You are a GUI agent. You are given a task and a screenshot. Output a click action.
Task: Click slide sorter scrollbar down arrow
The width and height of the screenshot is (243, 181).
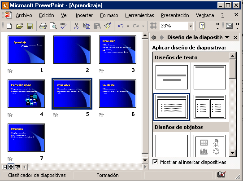(x=145, y=160)
